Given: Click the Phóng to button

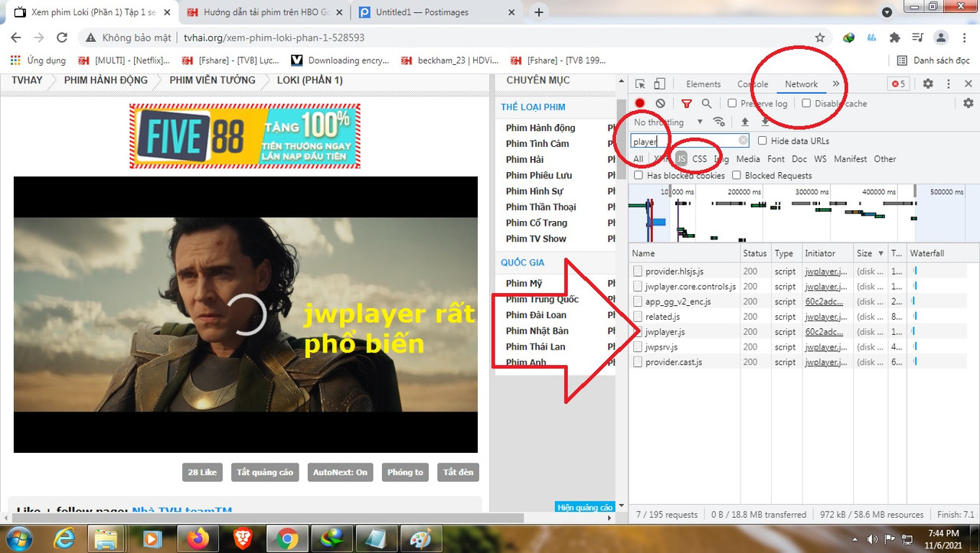Looking at the screenshot, I should pyautogui.click(x=405, y=472).
